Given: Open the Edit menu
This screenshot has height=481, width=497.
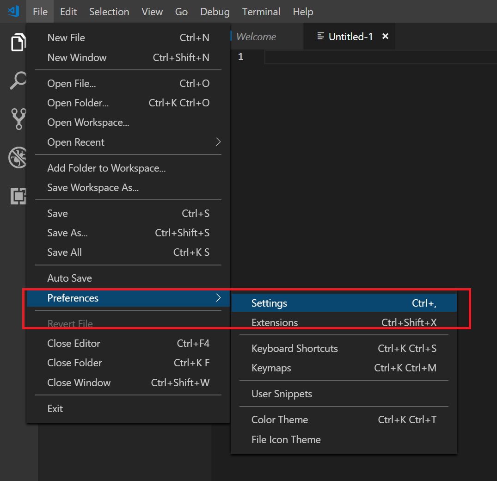Looking at the screenshot, I should click(x=68, y=12).
